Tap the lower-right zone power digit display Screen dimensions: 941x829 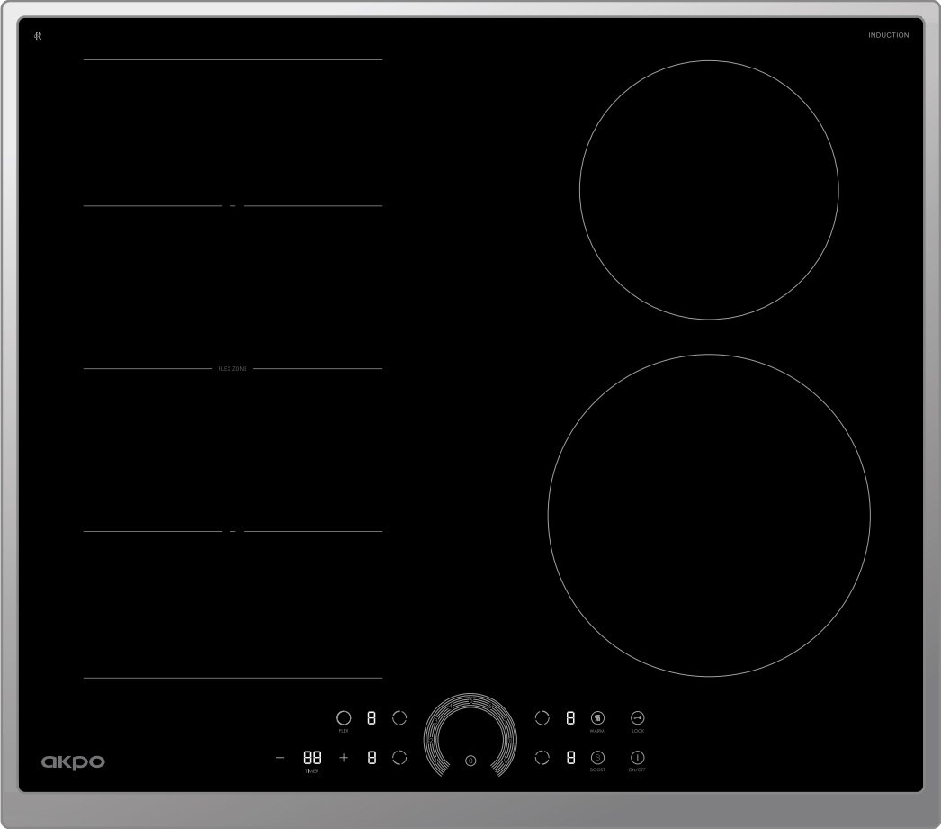(x=570, y=758)
